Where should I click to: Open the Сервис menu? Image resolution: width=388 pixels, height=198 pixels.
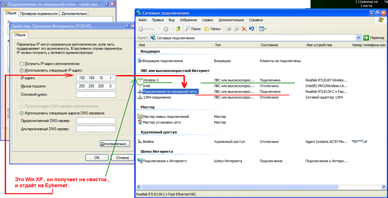pos(208,20)
